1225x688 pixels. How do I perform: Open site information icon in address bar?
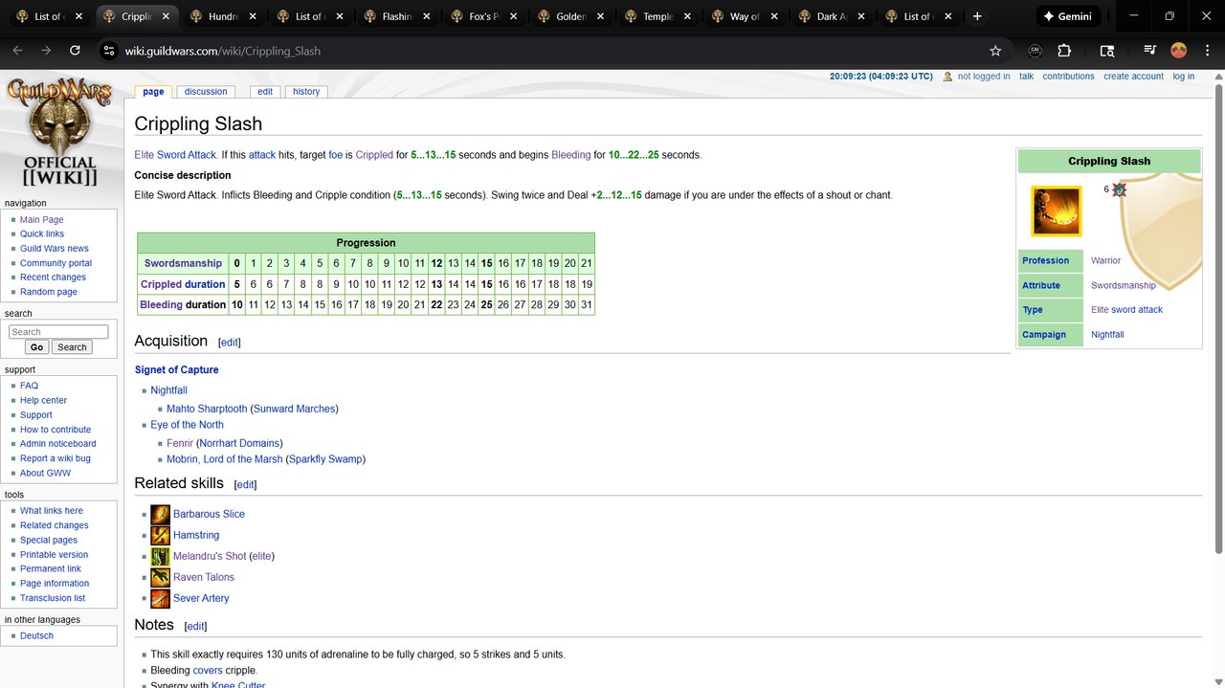click(108, 51)
